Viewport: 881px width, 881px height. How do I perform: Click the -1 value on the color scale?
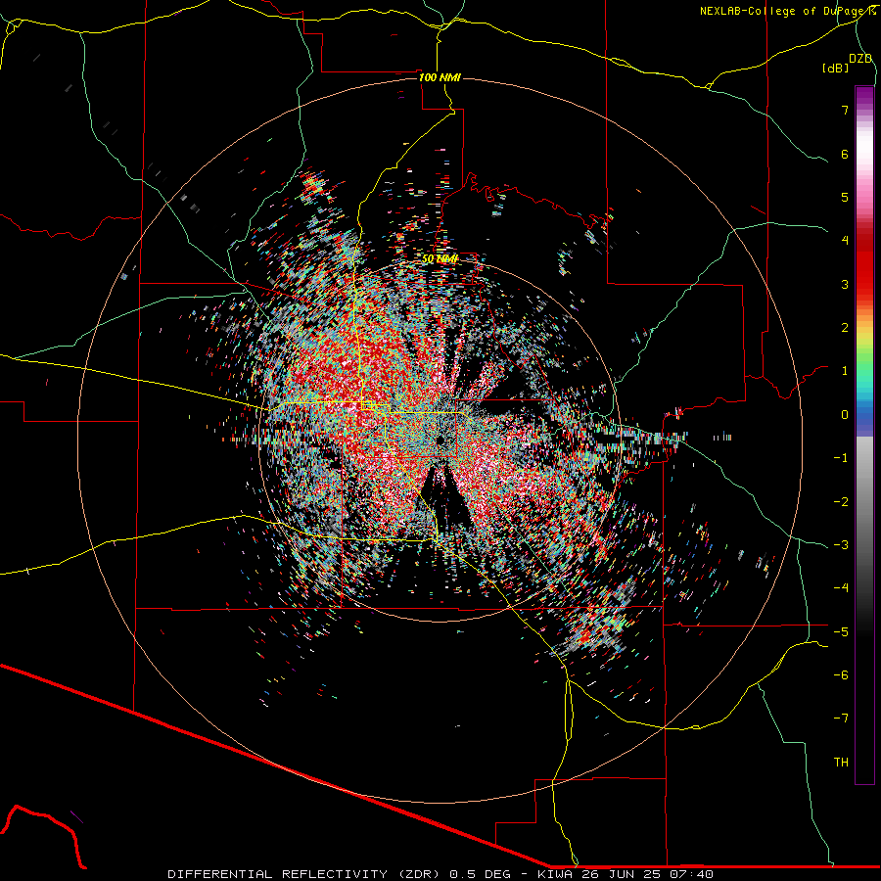click(x=841, y=458)
